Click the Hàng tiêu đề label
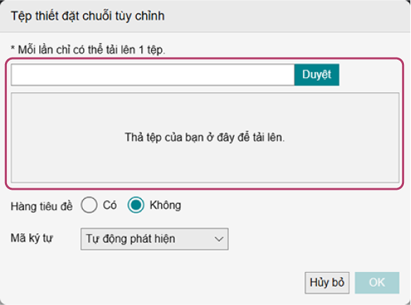The width and height of the screenshot is (411, 305). tap(41, 207)
